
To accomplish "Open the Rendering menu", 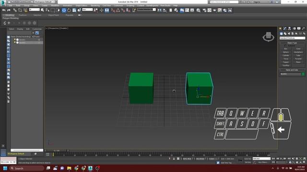I will click(x=95, y=6).
